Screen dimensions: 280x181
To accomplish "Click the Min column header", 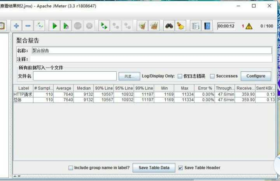I will pos(164,88).
